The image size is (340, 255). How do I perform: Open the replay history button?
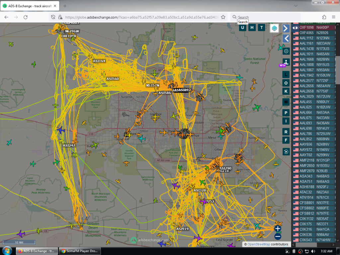click(286, 151)
